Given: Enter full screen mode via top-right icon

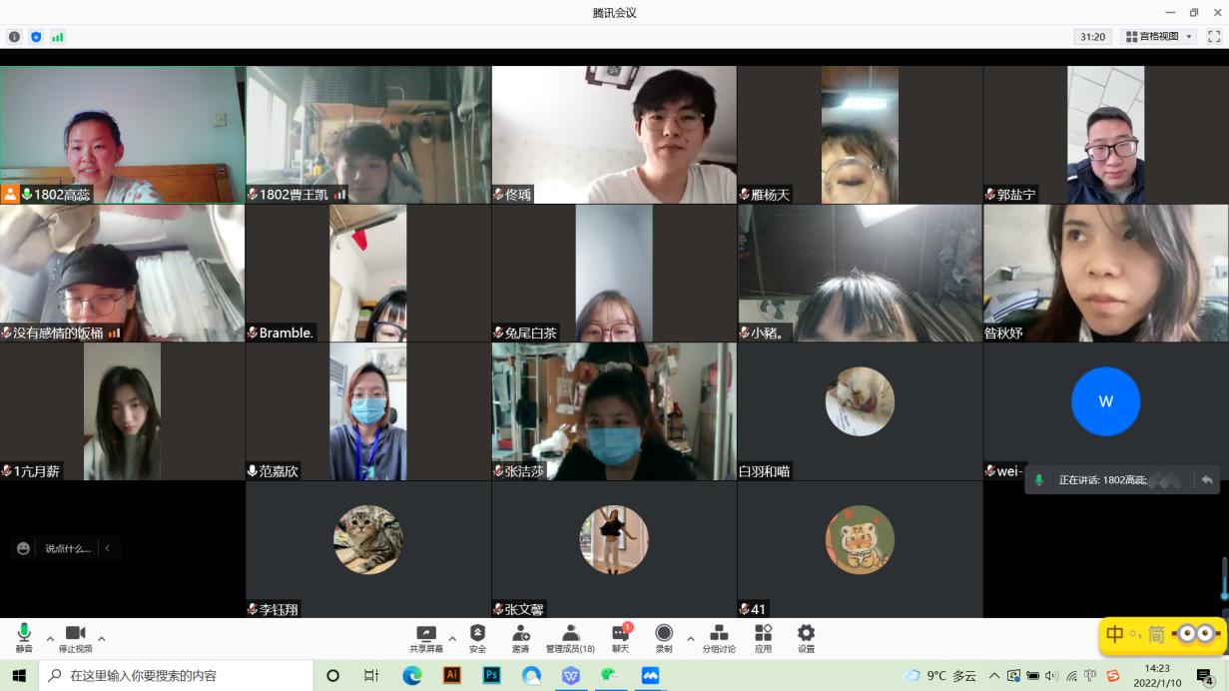Looking at the screenshot, I should pyautogui.click(x=1214, y=37).
